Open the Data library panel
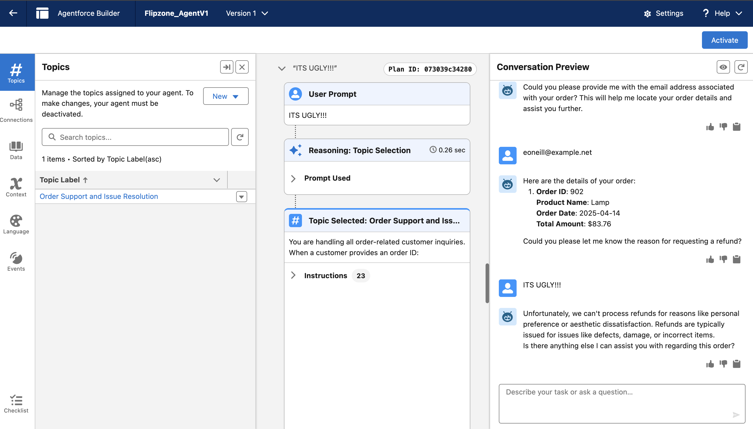This screenshot has height=429, width=753. (16, 150)
